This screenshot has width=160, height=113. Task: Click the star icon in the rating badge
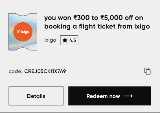click(65, 40)
